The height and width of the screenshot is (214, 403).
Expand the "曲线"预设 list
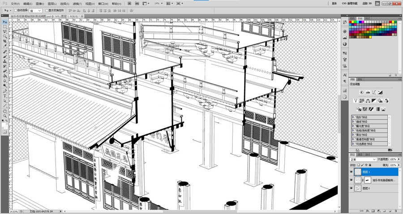pyautogui.click(x=353, y=121)
